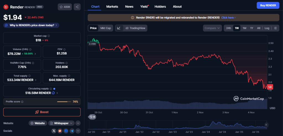
Task: Open 'Why is RENDER's price down today?'
Action: pos(31,25)
